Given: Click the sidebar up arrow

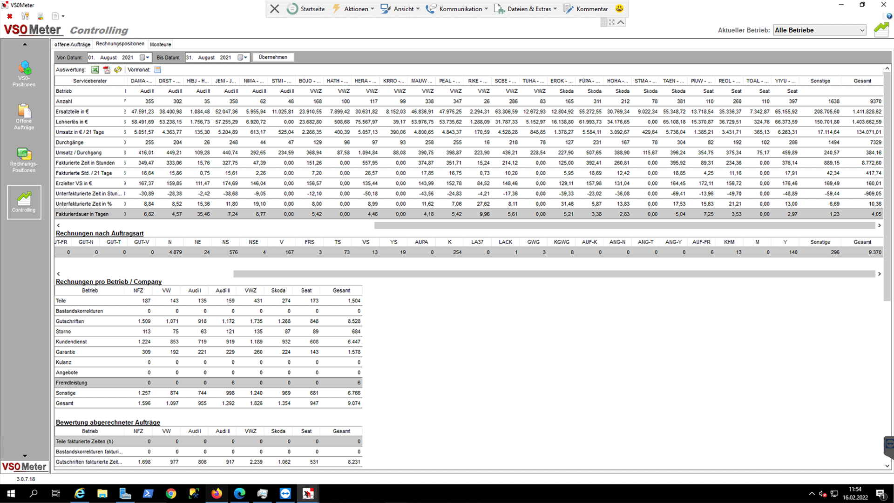Looking at the screenshot, I should point(25,44).
